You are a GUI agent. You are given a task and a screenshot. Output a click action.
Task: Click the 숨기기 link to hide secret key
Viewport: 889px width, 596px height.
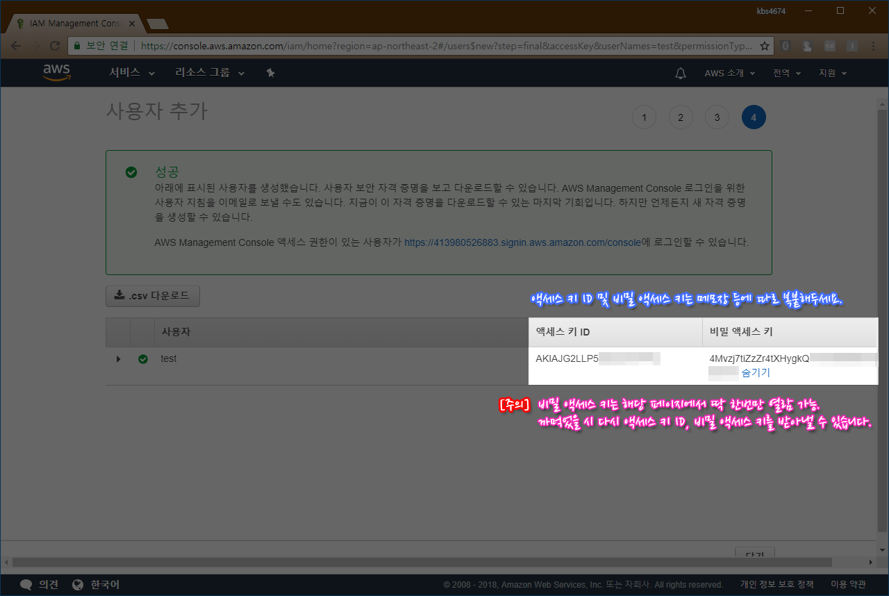pos(756,372)
